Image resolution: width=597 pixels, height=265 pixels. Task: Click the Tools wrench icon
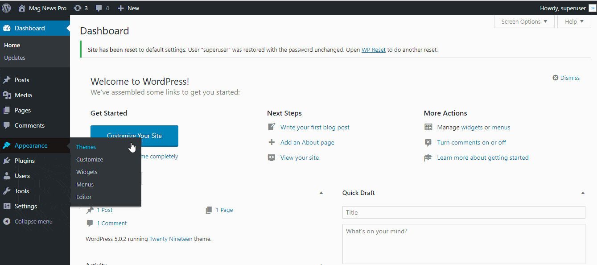coord(7,191)
